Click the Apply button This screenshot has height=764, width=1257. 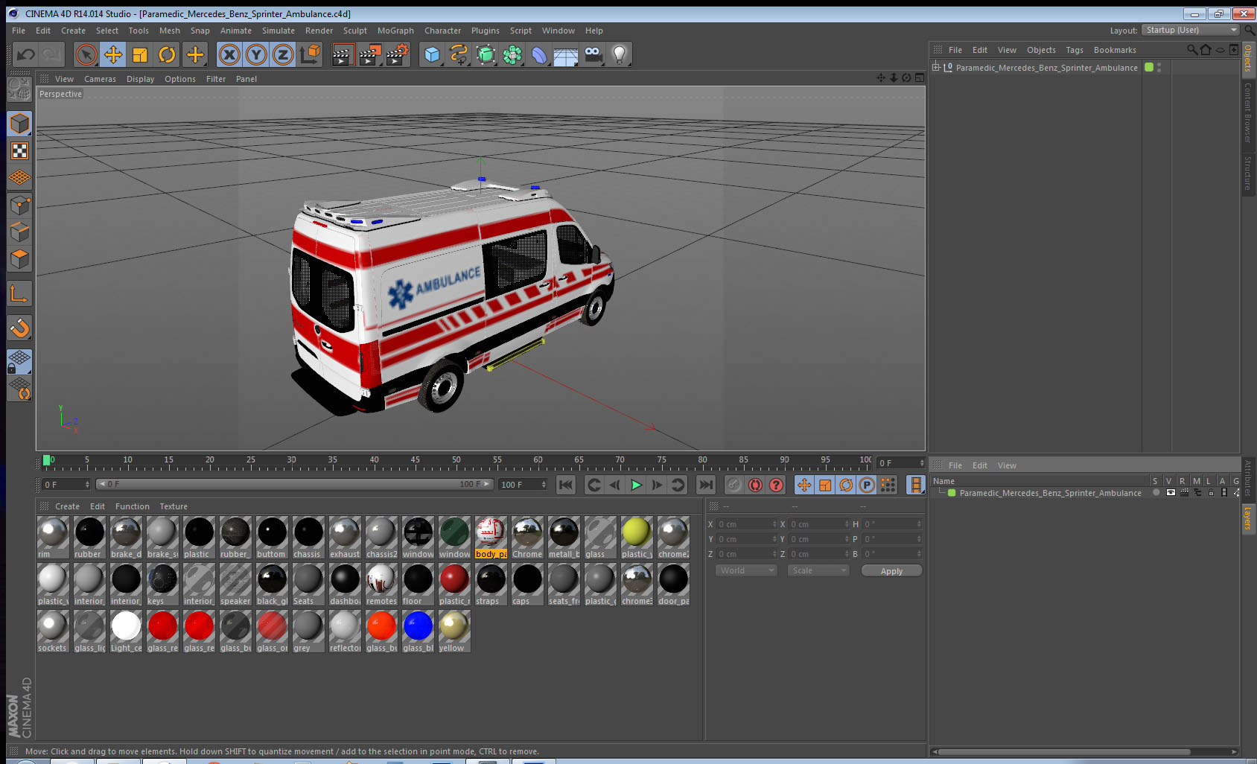click(891, 571)
